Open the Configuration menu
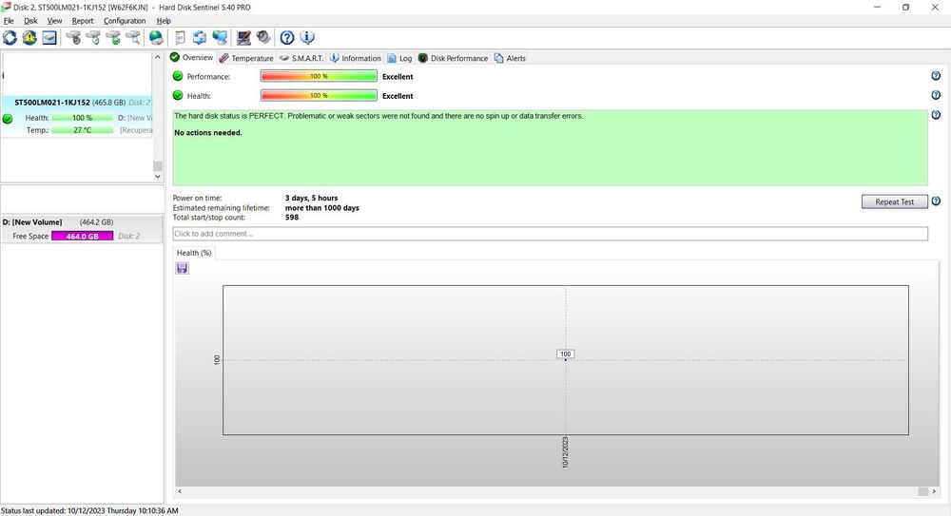Image resolution: width=951 pixels, height=516 pixels. coord(125,21)
